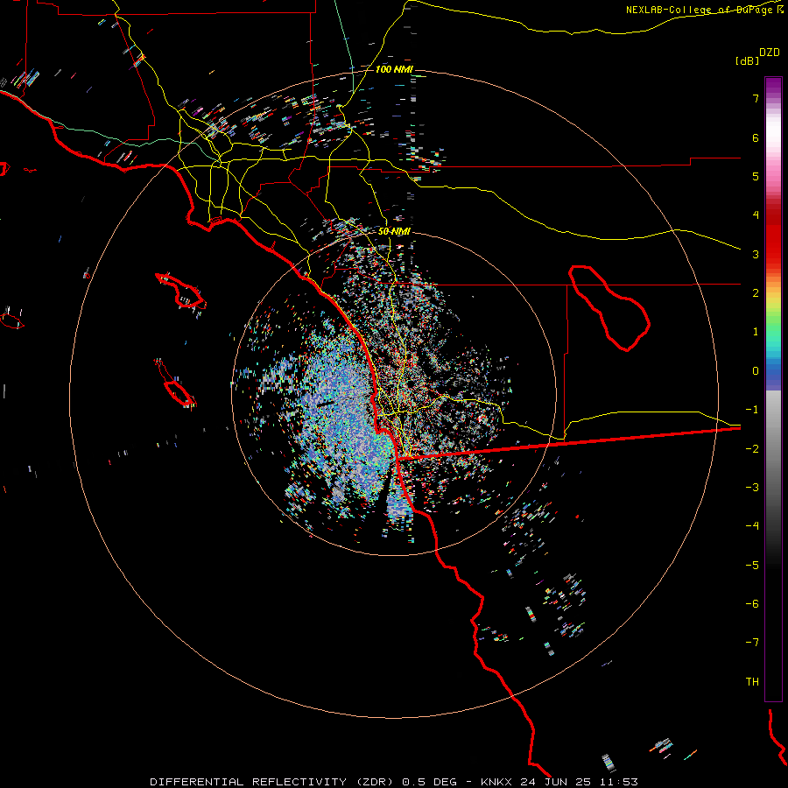Click the -4 value on the color scale
Screen dimensions: 788x788
pos(752,526)
